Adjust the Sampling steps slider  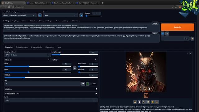coord(75,55)
